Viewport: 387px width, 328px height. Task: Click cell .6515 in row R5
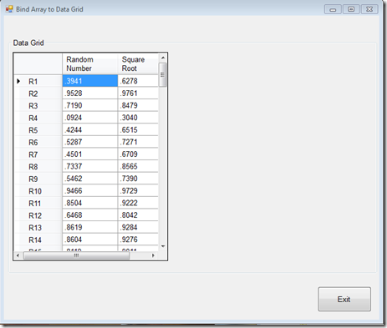138,130
